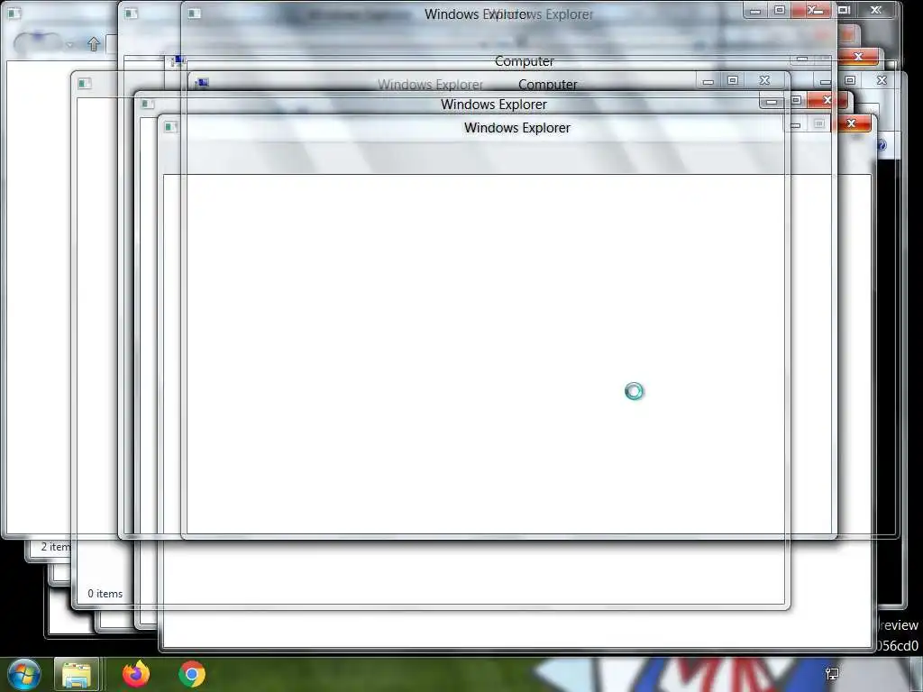923x692 pixels.
Task: Open recent pages dropdown beside the Back button
Action: point(70,45)
